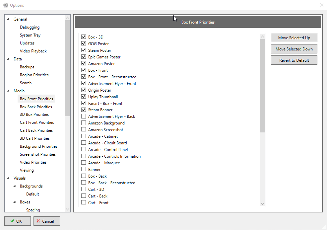327x230 pixels.
Task: Open 3D Box Priorities page
Action: [34, 115]
